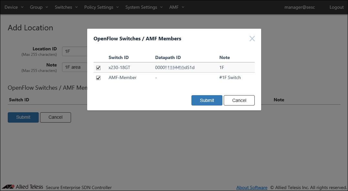Click the Allied Telesis logo in footer

click(x=22, y=187)
